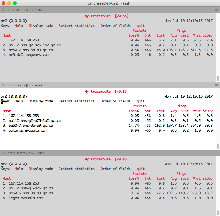Image resolution: width=220 pixels, height=216 pixels.
Task: Click StDev value 18.2
Action: 209,193
